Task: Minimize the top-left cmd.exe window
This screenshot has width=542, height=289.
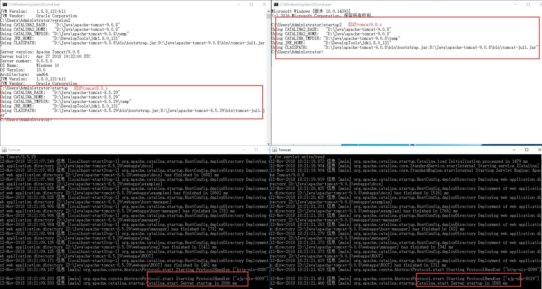Action: pos(239,4)
